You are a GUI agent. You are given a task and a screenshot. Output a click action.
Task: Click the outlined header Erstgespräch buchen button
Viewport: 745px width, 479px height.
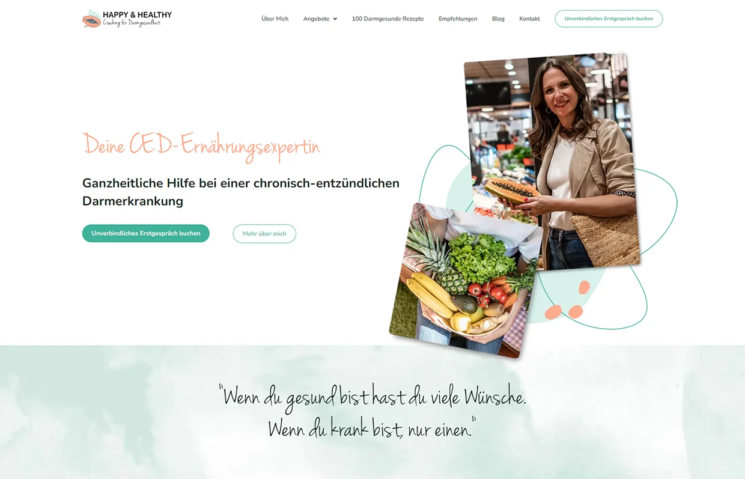pos(609,19)
